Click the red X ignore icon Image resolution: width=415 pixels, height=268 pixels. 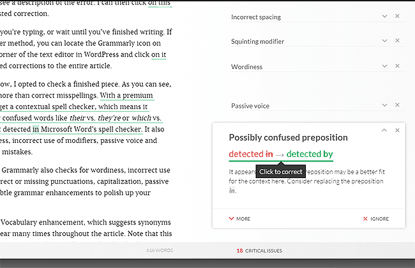365,218
